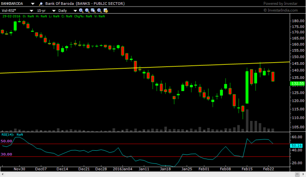This screenshot has width=306, height=177.
Task: Click the zoom-to-chart-area icon
Action: coord(93,11)
